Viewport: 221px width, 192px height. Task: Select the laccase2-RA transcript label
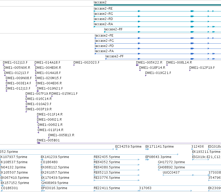point(103,24)
